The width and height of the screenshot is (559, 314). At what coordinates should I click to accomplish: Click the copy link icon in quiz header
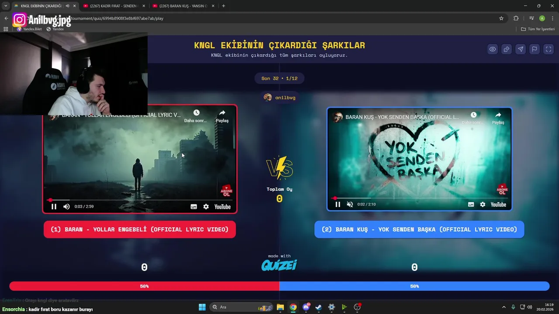(x=507, y=49)
